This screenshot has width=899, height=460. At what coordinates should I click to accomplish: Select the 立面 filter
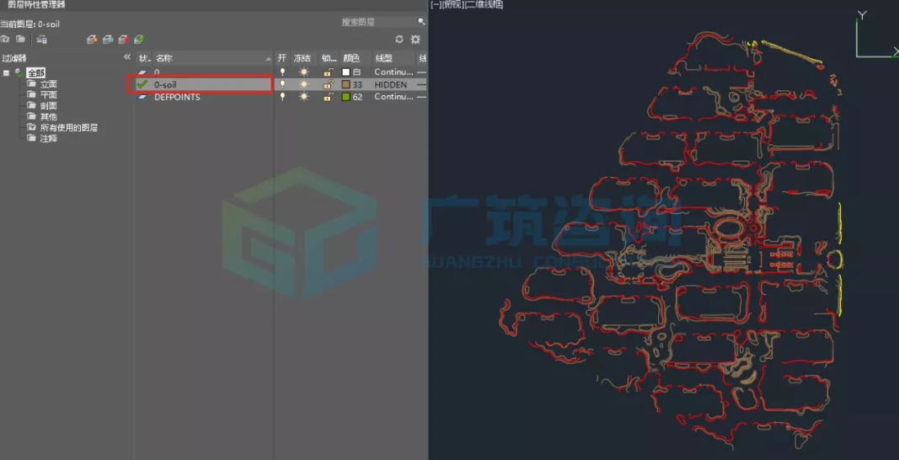(x=48, y=84)
